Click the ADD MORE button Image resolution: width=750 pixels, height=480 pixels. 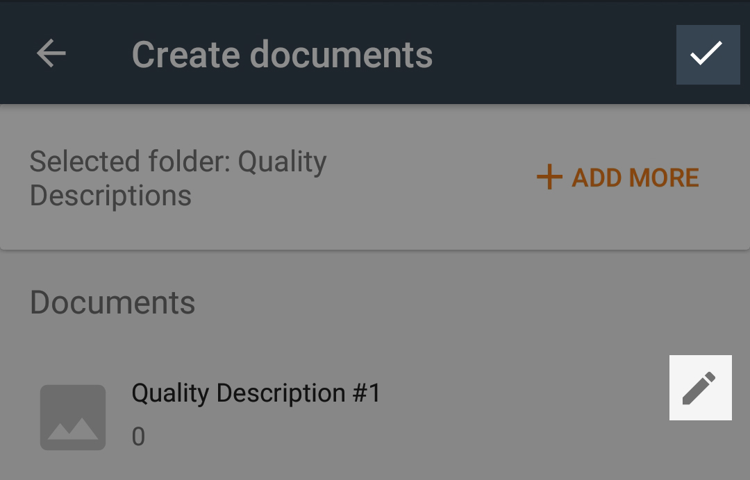(x=617, y=177)
